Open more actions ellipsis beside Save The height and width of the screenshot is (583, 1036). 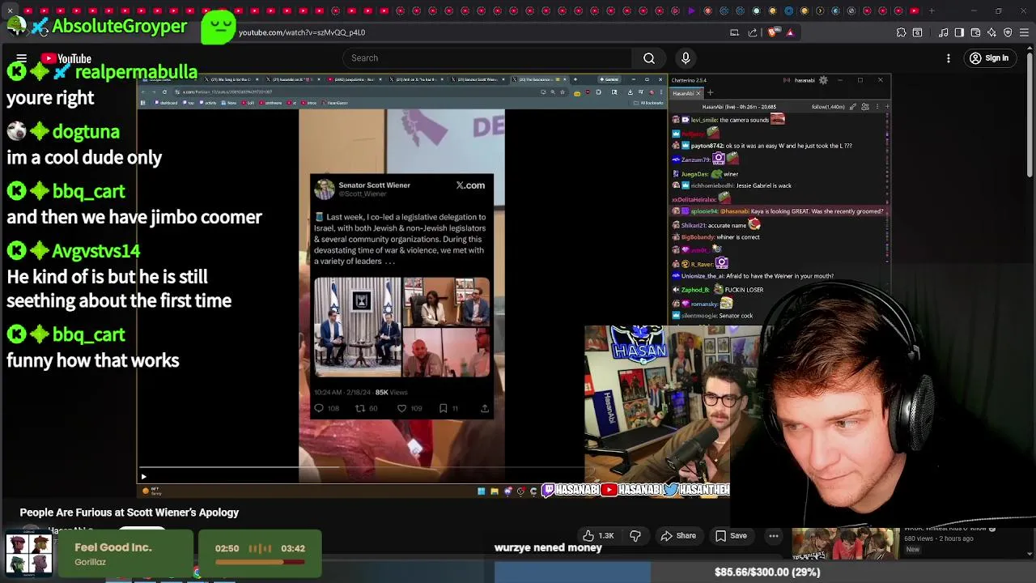coord(774,535)
